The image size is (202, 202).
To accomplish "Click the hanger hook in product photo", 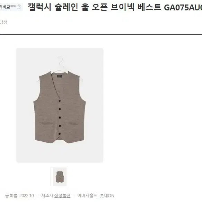I will point(61,61).
